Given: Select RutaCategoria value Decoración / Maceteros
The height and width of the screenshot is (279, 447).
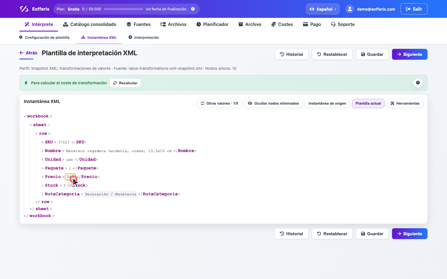Looking at the screenshot, I should [x=111, y=194].
